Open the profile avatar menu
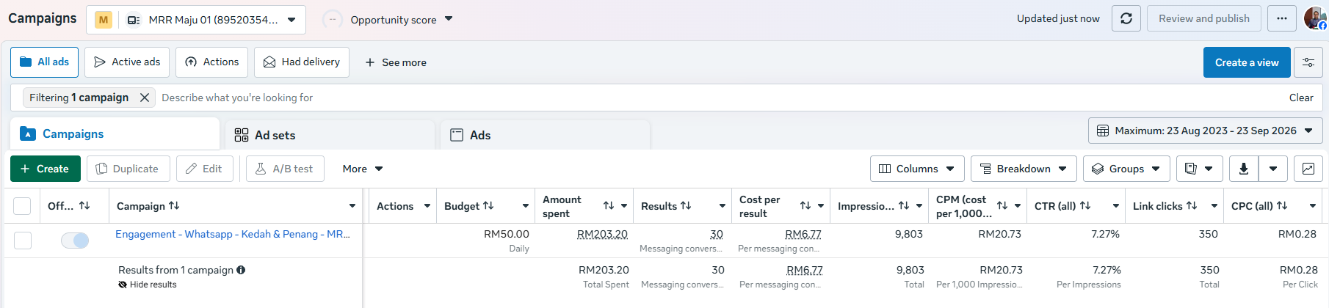 pyautogui.click(x=1314, y=18)
